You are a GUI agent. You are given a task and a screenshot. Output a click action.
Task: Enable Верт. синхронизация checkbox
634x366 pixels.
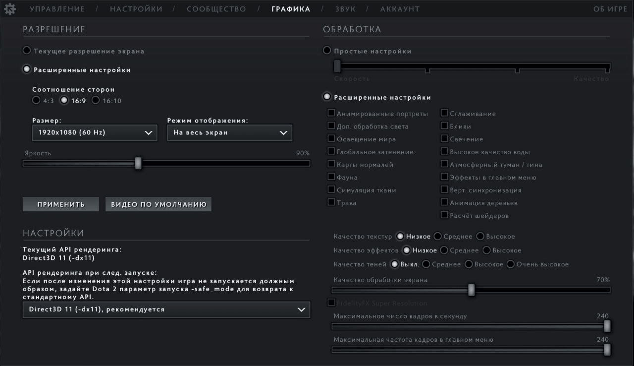click(x=444, y=190)
